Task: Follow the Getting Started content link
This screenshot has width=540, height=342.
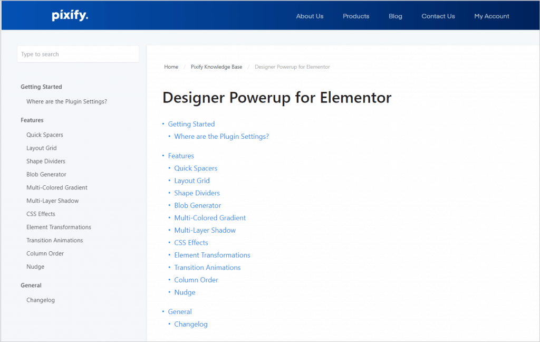Action: coord(191,124)
